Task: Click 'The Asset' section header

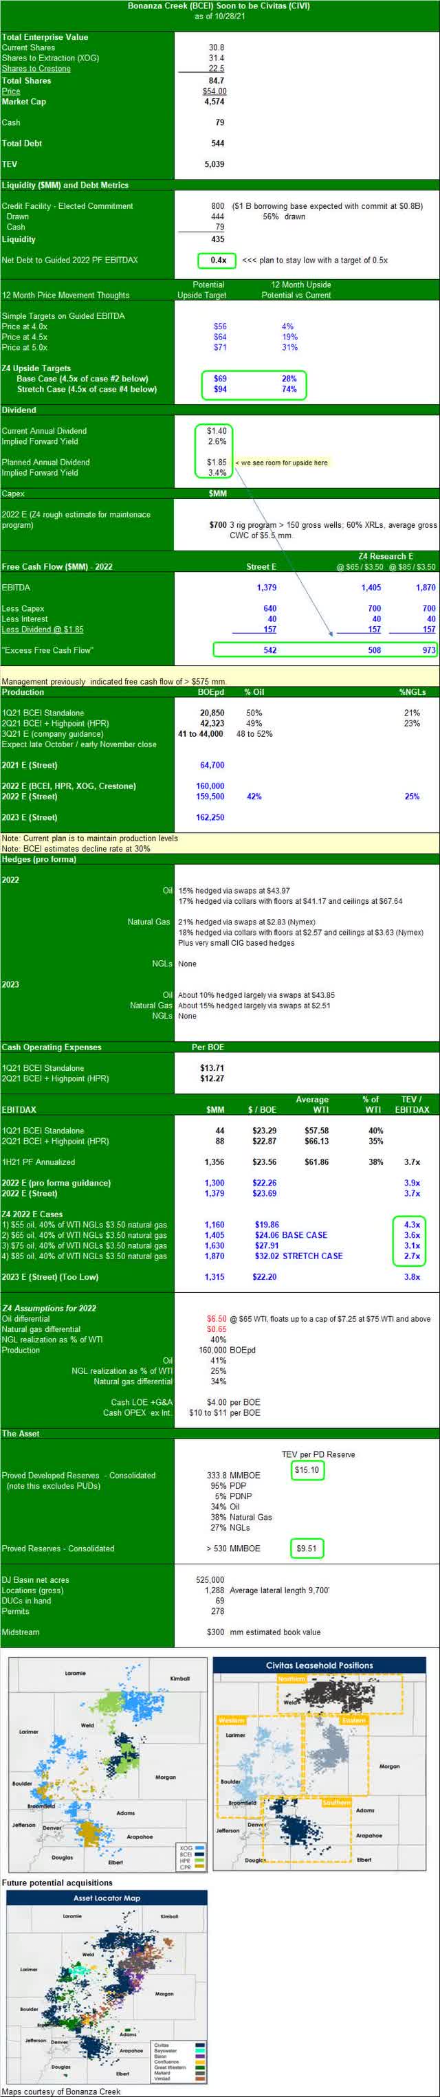Action: click(x=21, y=1434)
